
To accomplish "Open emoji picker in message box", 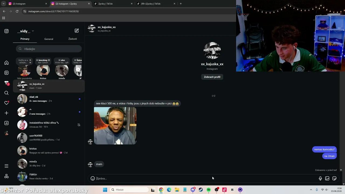I will 93,178.
